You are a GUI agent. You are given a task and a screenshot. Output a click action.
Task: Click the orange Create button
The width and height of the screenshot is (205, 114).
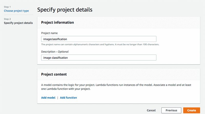click(191, 110)
